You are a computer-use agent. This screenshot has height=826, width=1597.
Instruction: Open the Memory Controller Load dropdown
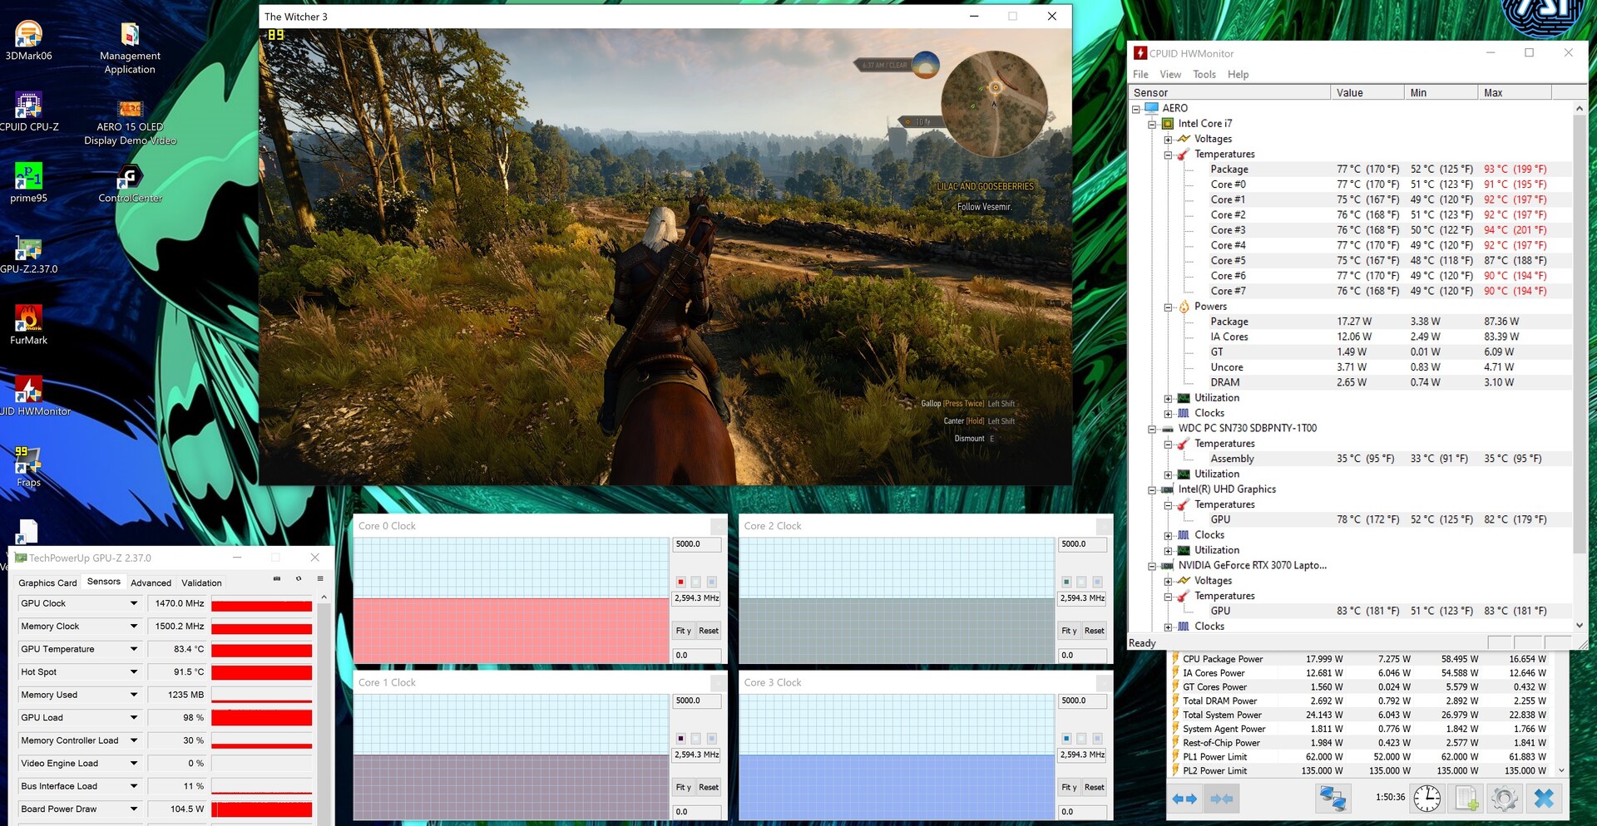pos(133,740)
